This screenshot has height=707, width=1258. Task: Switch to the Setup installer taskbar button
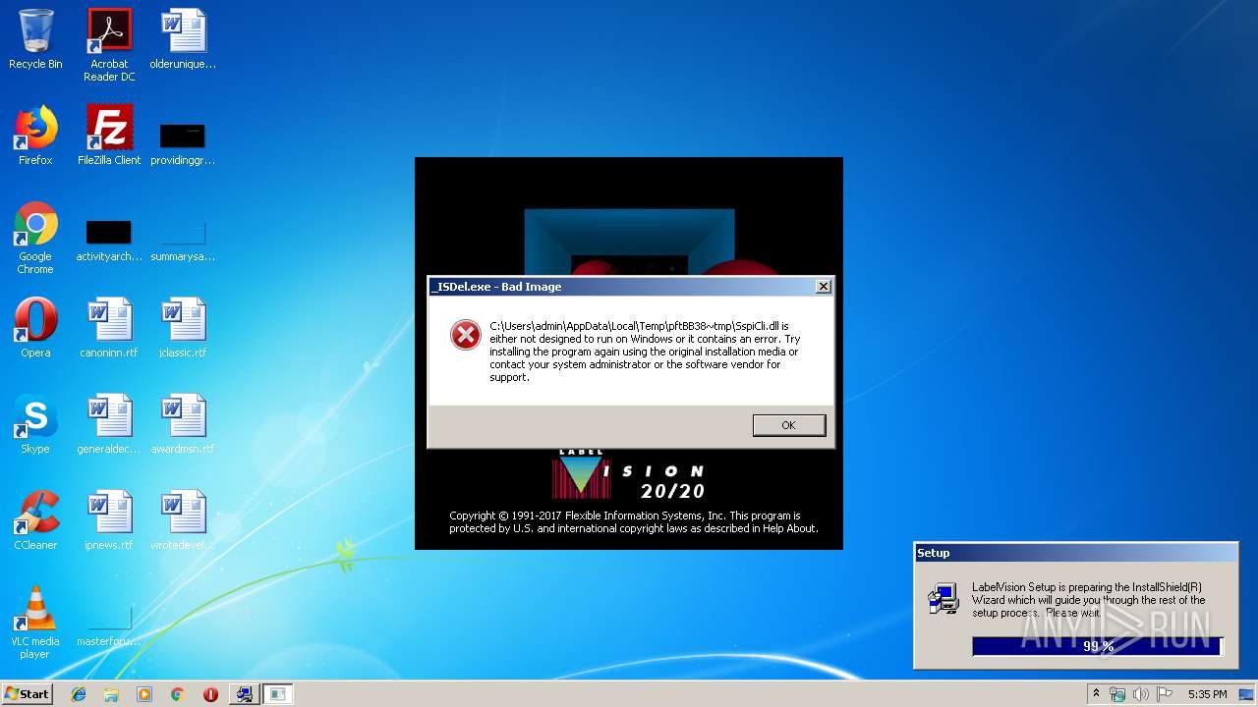click(244, 694)
